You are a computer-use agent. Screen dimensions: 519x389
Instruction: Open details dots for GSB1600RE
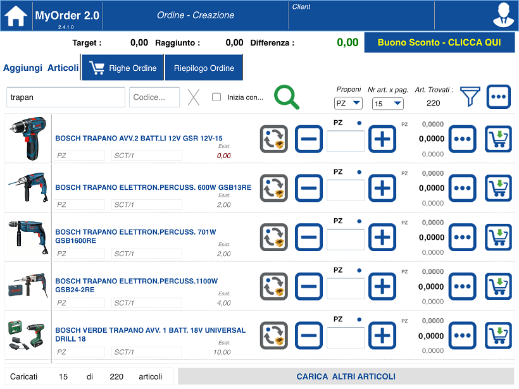[463, 237]
